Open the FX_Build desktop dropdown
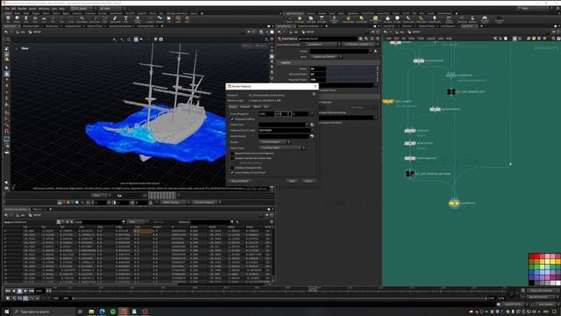Viewport: 561px width, 316px height. [83, 8]
